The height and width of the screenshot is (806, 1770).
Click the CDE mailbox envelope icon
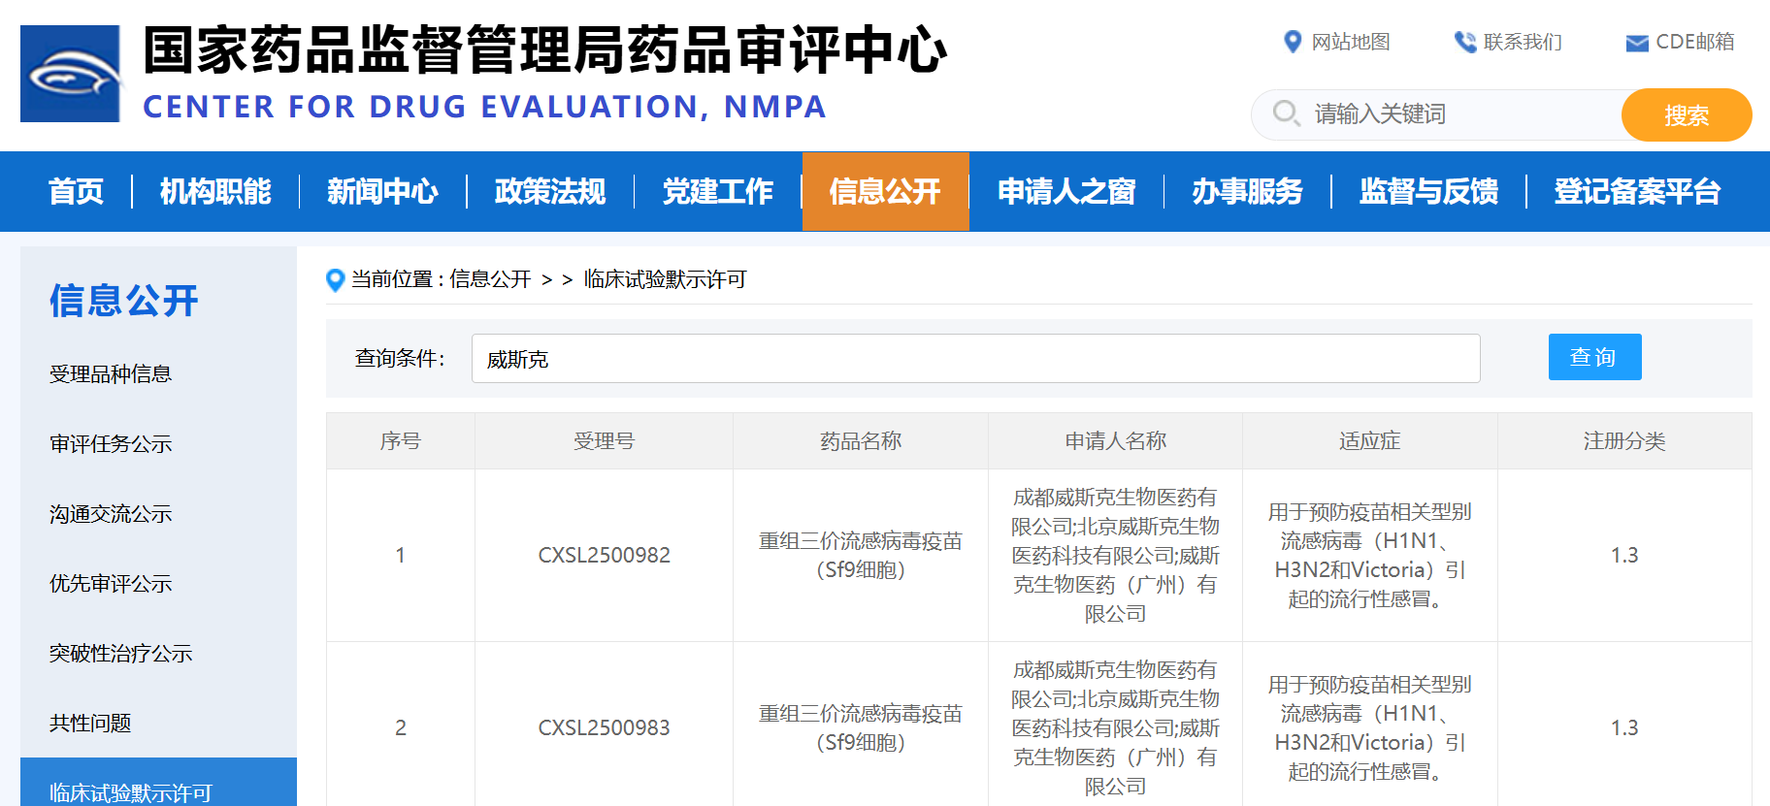(1636, 43)
